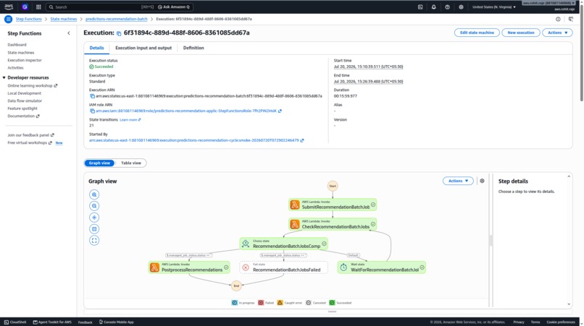This screenshot has width=584, height=326.
Task: Select the PostprocessRecommendations Lambda step
Action: (189, 267)
